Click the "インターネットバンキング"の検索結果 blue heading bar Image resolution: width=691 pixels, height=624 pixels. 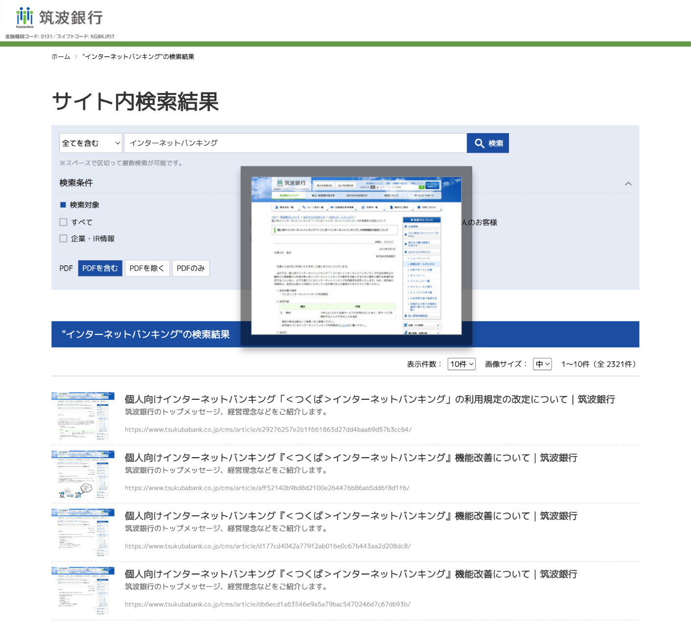point(345,334)
